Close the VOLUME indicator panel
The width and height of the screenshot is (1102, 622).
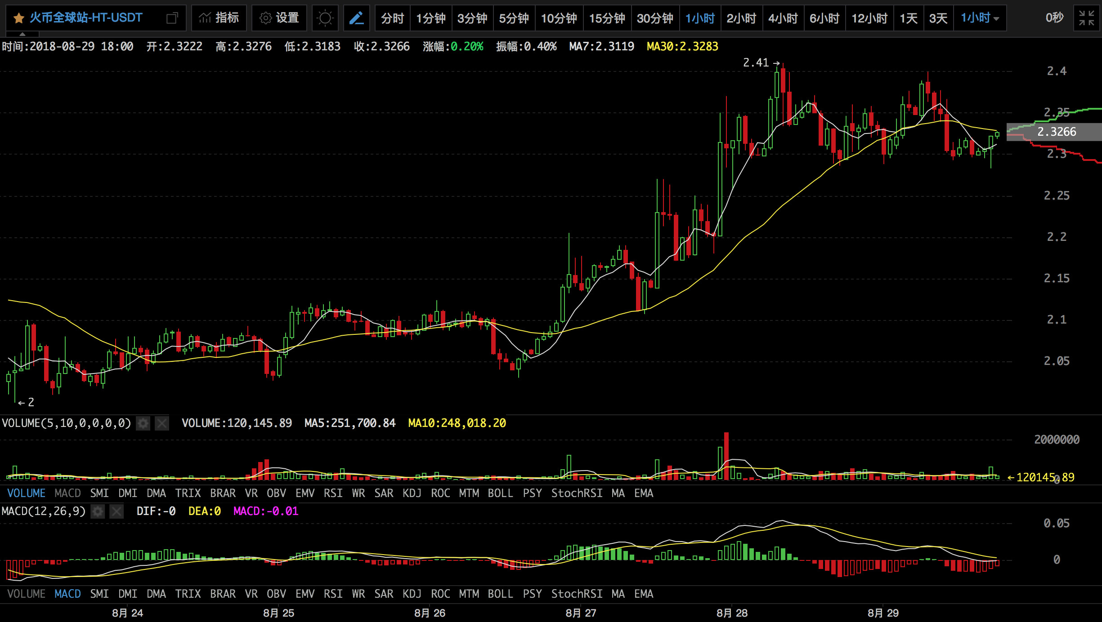tap(162, 423)
